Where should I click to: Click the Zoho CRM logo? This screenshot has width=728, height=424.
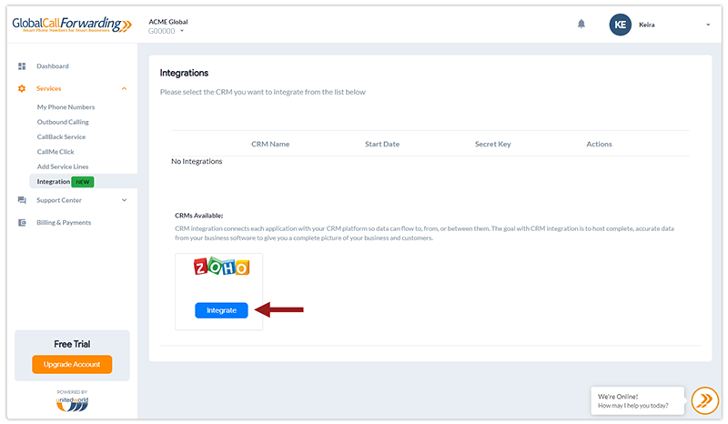coord(221,266)
